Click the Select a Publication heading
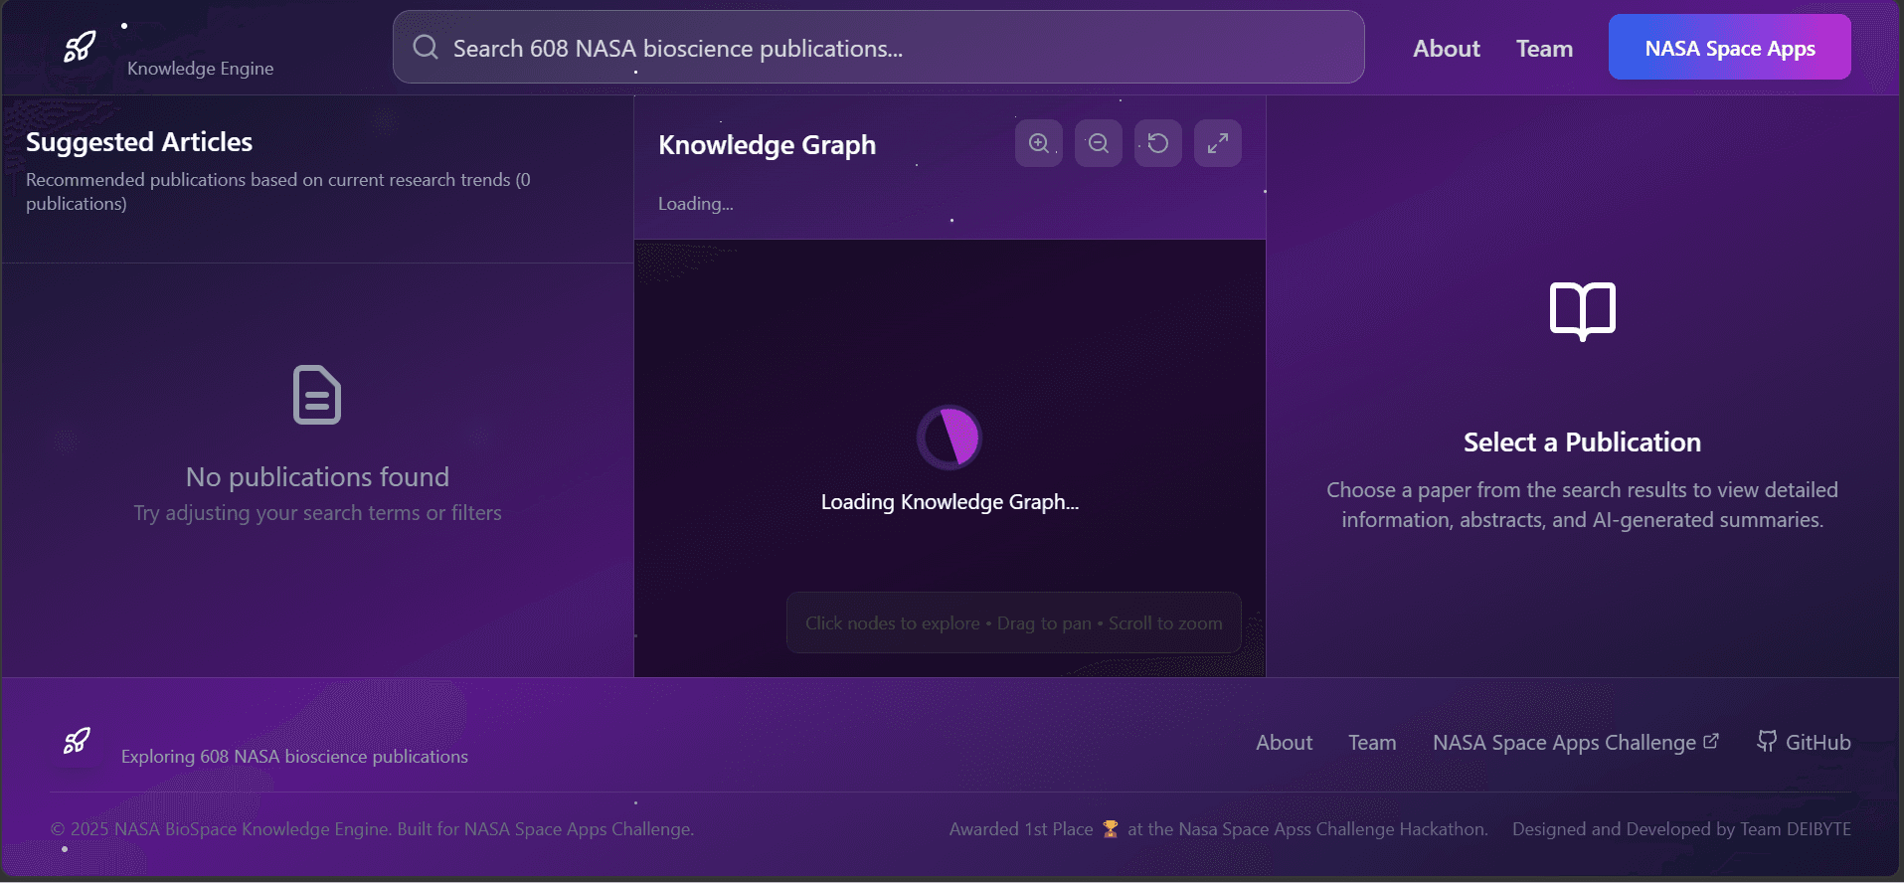The width and height of the screenshot is (1904, 883). click(x=1582, y=442)
